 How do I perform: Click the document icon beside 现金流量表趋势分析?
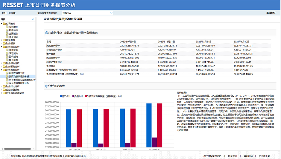pos(7,83)
